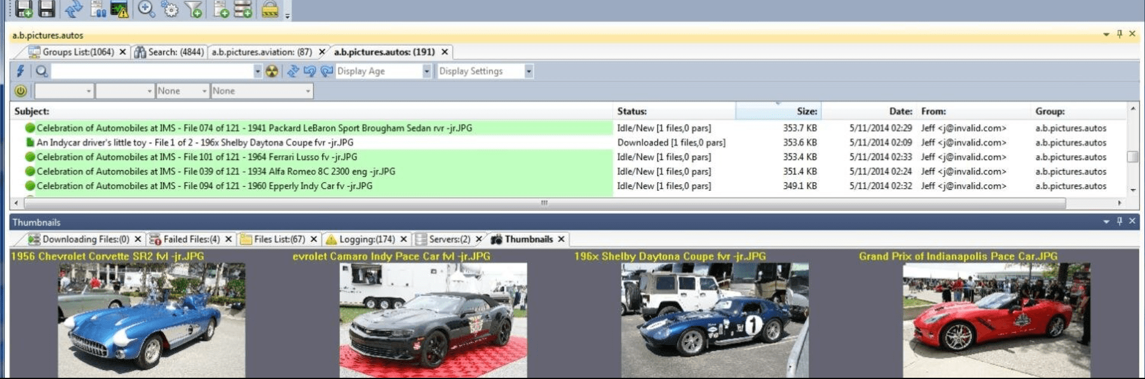Image resolution: width=1145 pixels, height=379 pixels.
Task: Toggle the yellow power button
Action: pyautogui.click(x=21, y=91)
